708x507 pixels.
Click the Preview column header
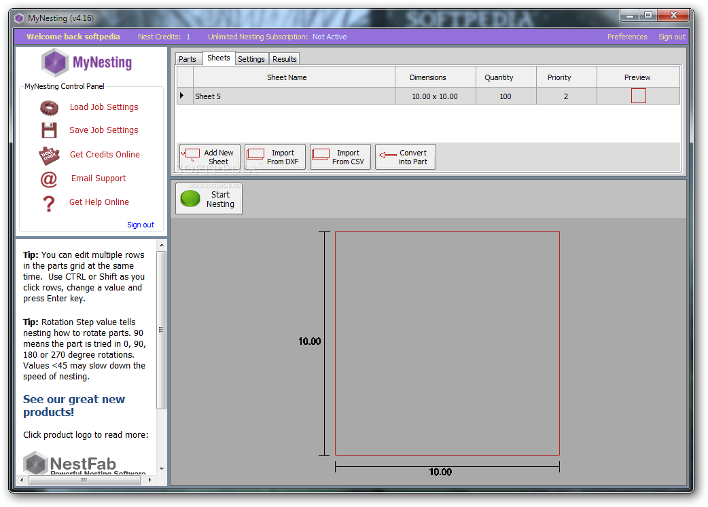pyautogui.click(x=638, y=77)
